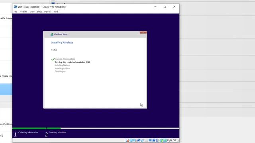Open the File menu in VirtualBox

pos(15,12)
